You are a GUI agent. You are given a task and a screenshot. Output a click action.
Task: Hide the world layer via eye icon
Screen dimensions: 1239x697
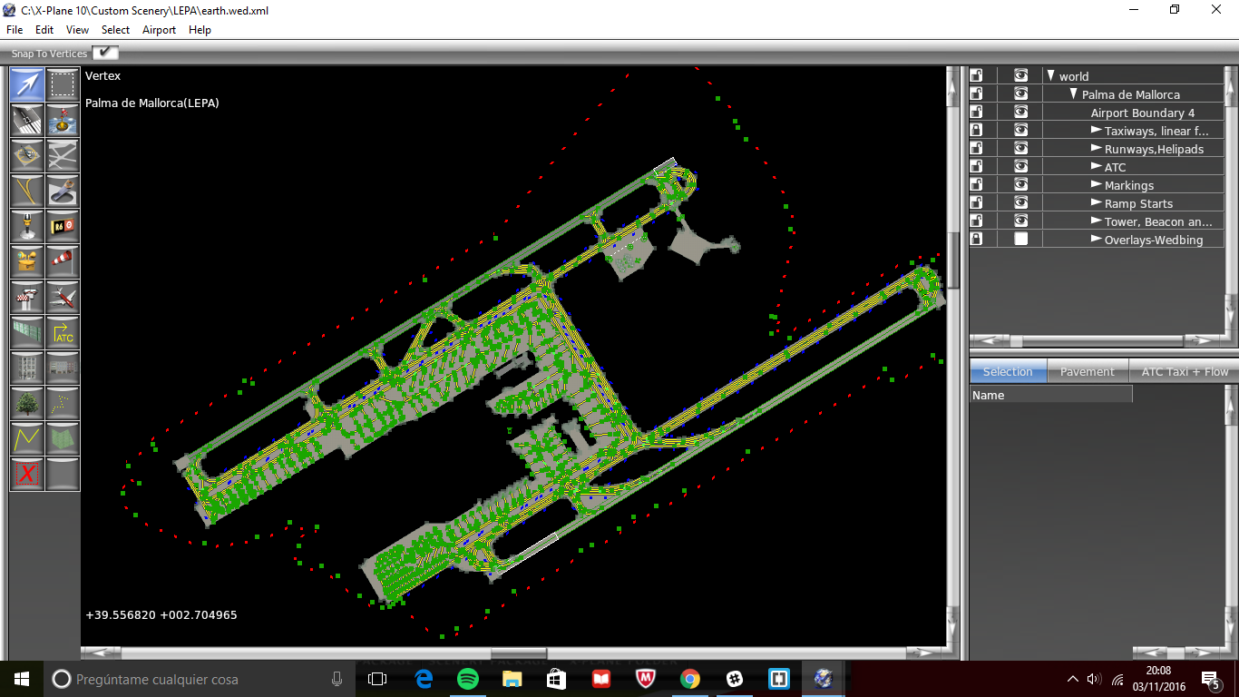[x=1020, y=76]
